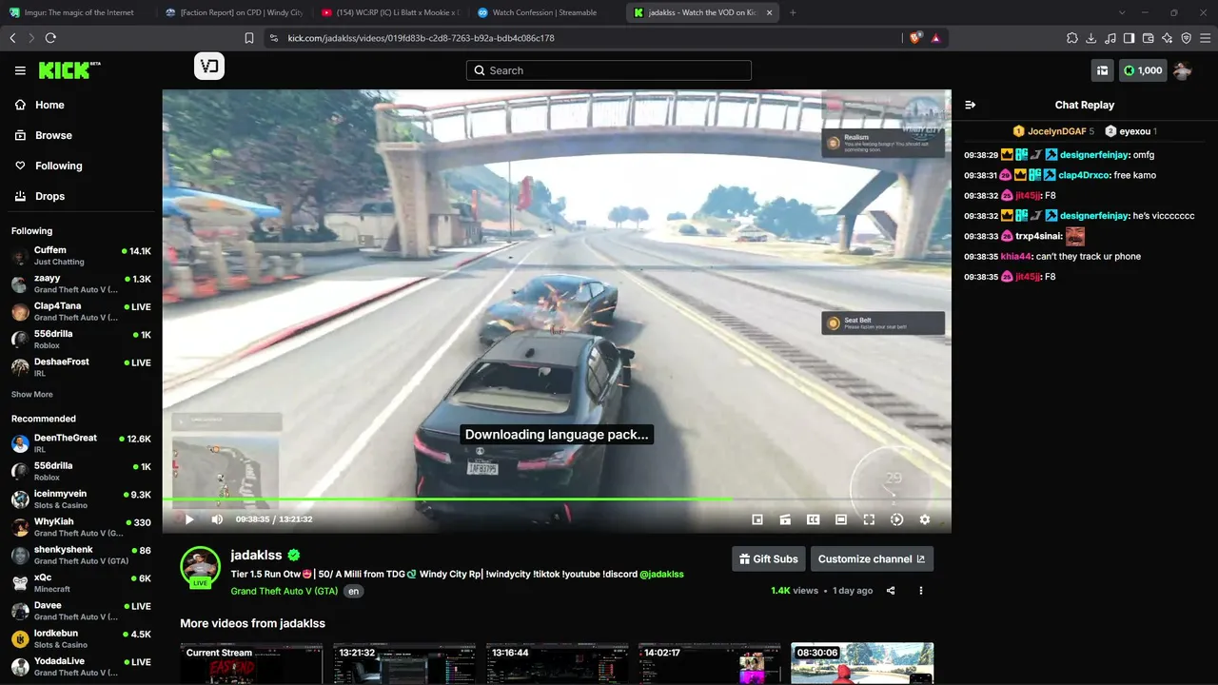Bookmark this page
Screen dimensions: 1218x685
[x=249, y=38]
